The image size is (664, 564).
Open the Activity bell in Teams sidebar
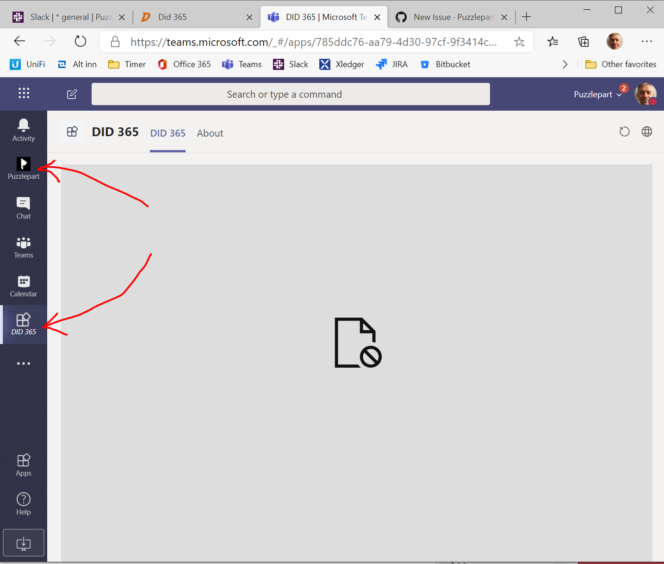pos(24,130)
